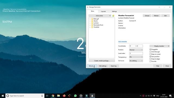
Task: Expand the Lumiero folder arrow
Action: [x=90, y=23]
